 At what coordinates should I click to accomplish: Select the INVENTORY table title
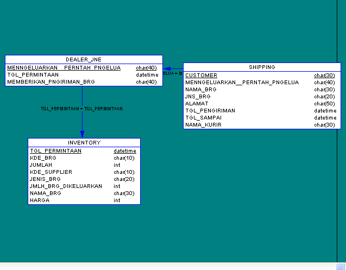(84, 143)
